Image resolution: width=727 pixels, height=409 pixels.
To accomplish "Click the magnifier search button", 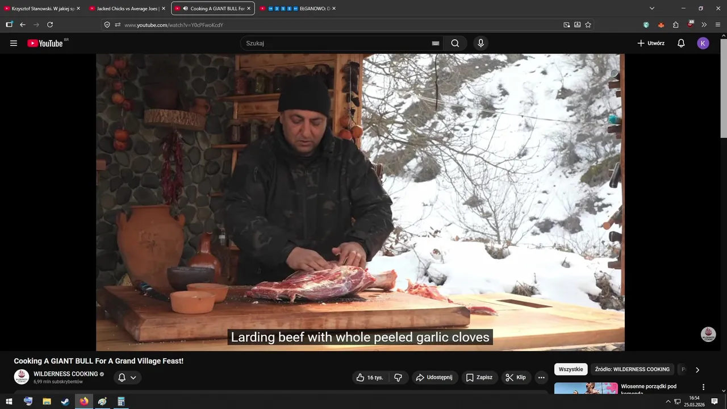I will [455, 43].
